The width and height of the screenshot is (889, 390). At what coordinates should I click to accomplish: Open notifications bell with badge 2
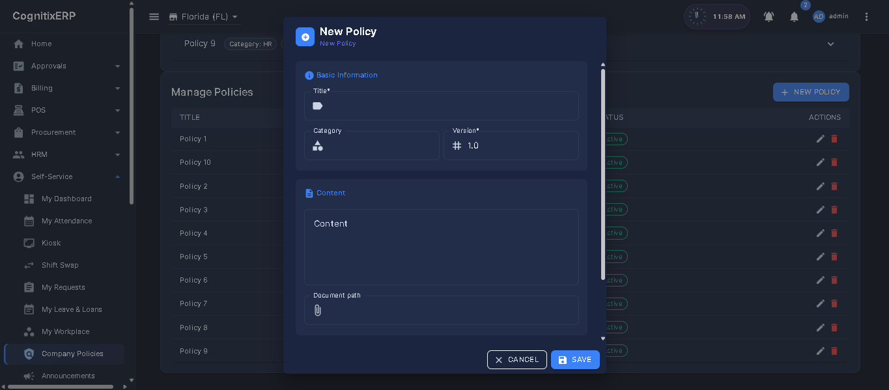coord(795,17)
